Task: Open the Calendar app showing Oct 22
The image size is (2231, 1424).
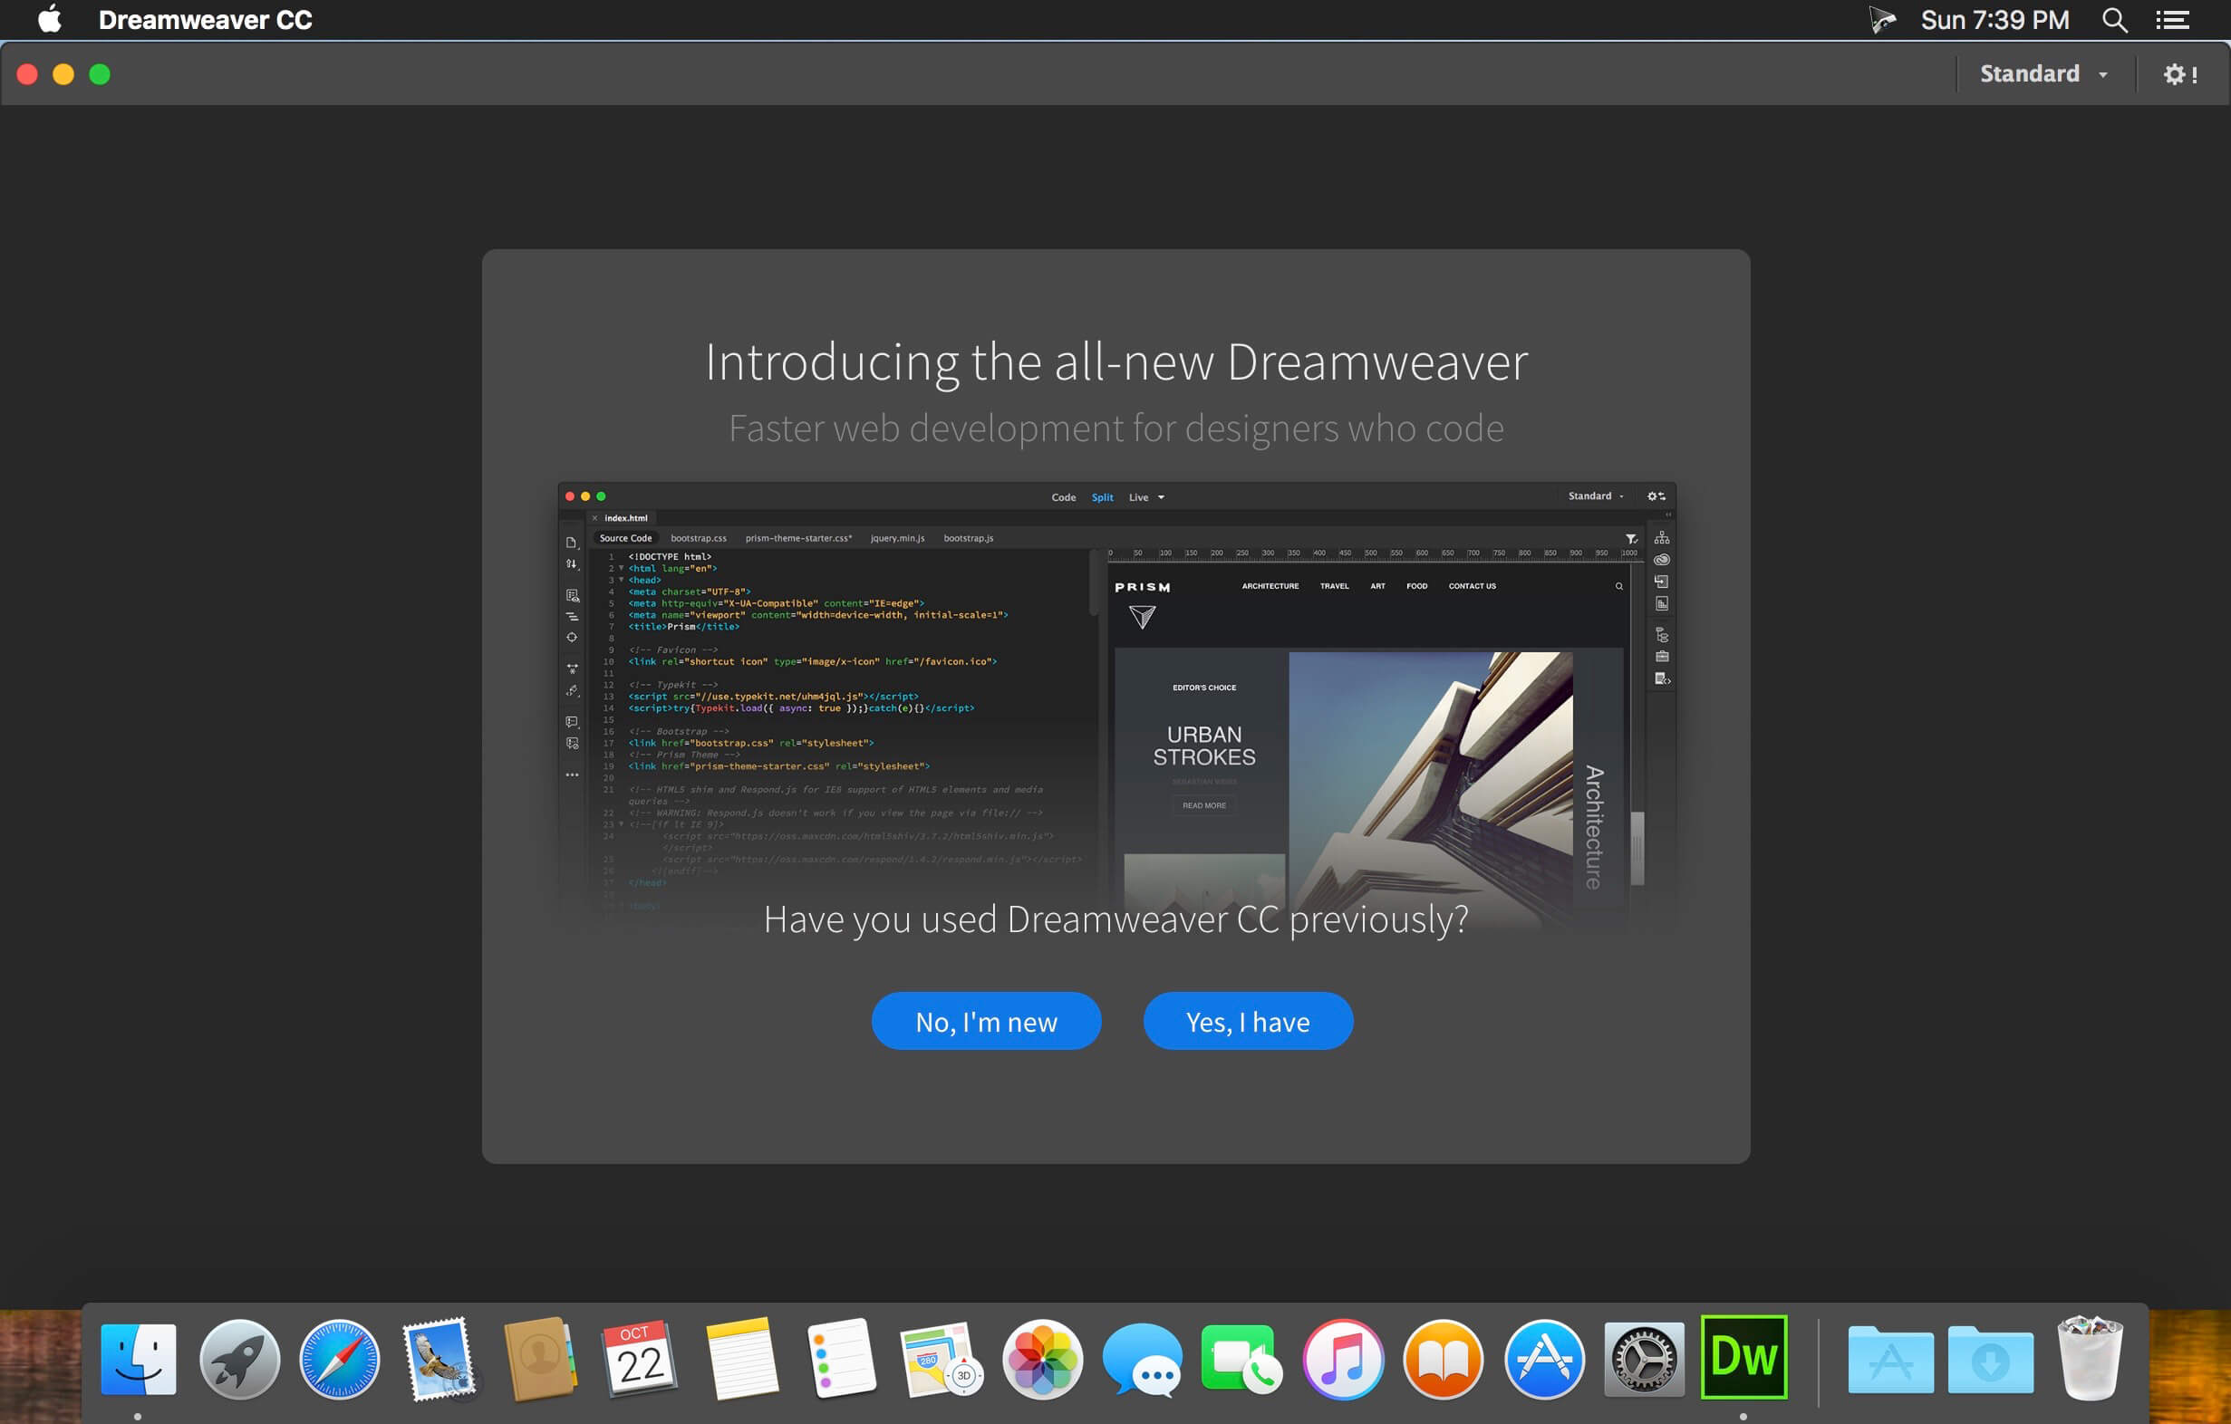Action: tap(640, 1358)
